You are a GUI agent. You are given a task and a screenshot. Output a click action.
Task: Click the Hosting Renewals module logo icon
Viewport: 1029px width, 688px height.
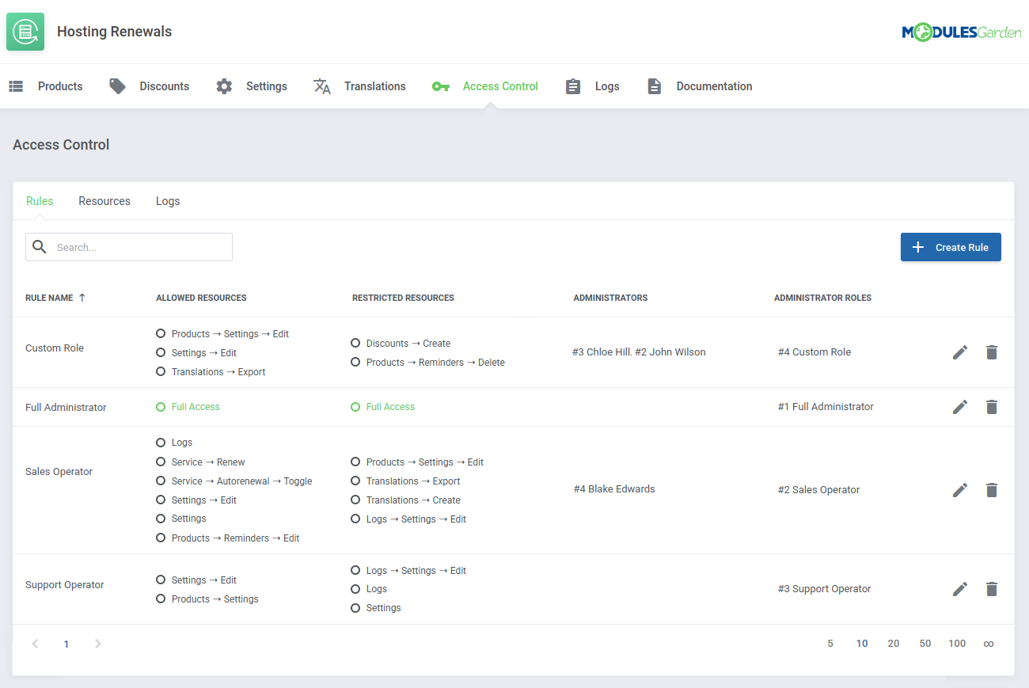(25, 32)
